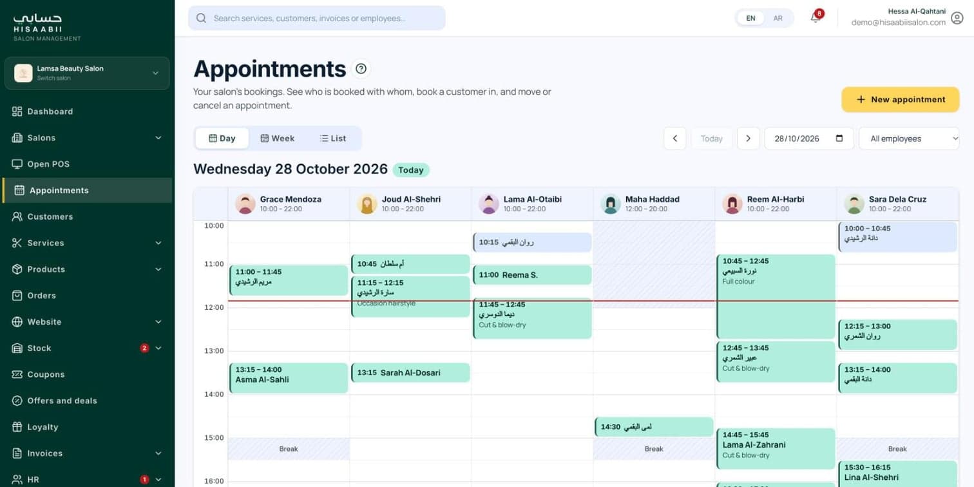Switch to Week view
974x487 pixels.
277,138
